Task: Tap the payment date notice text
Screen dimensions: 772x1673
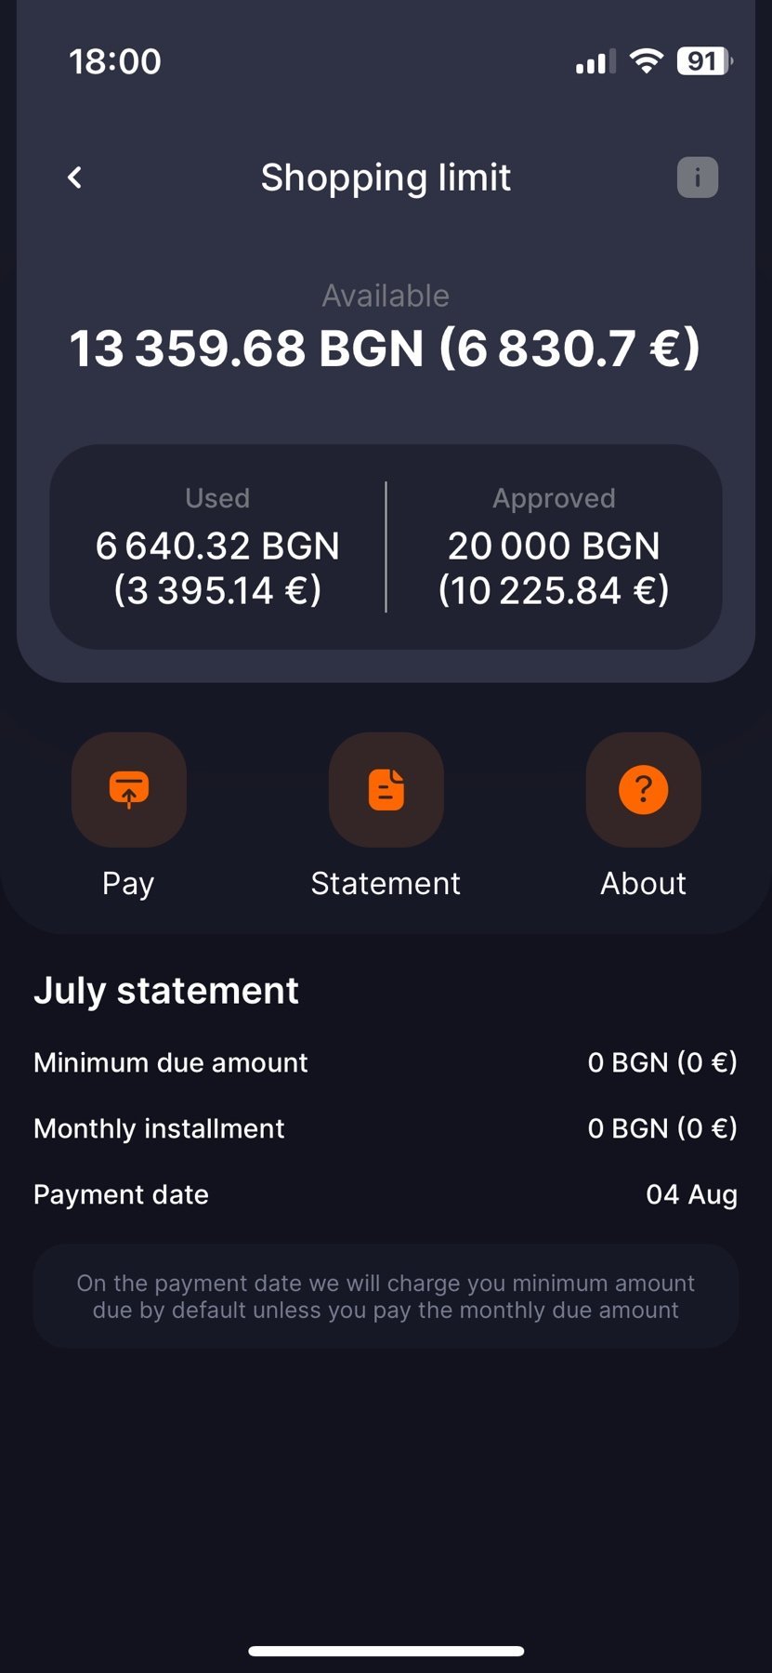Action: 386,1297
